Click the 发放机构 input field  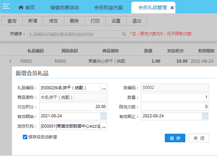[x=70, y=126]
